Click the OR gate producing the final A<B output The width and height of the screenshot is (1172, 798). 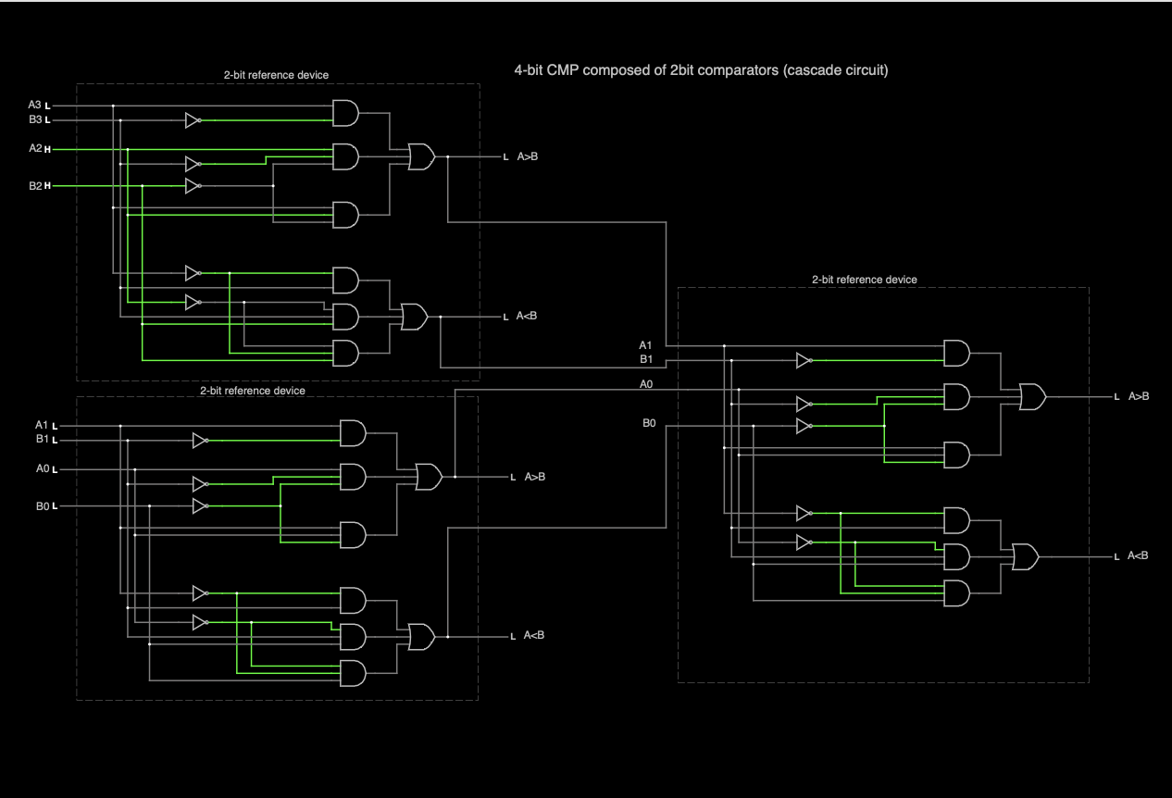1024,556
